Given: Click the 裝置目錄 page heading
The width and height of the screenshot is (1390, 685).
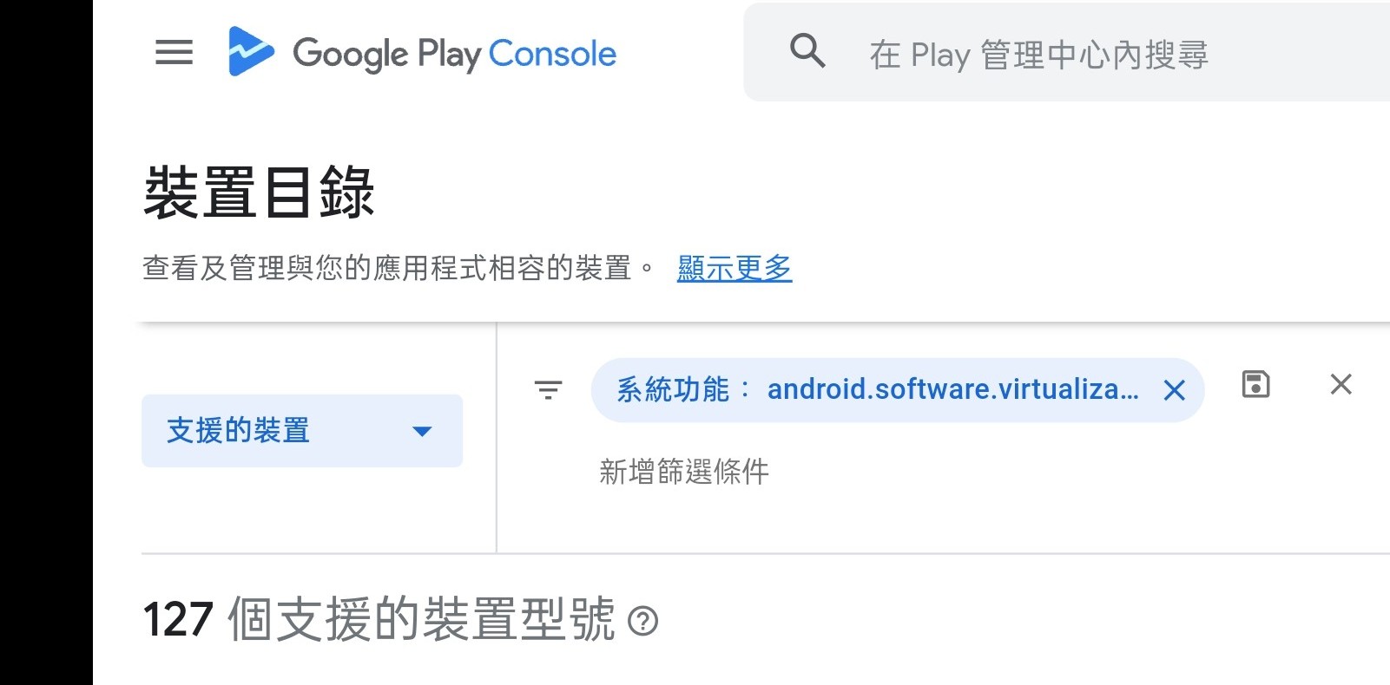Looking at the screenshot, I should [x=259, y=192].
